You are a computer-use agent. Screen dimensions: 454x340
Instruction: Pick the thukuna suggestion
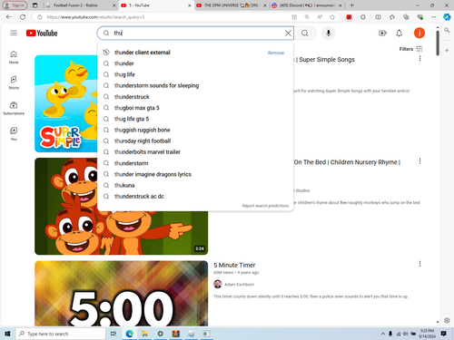tap(195, 185)
